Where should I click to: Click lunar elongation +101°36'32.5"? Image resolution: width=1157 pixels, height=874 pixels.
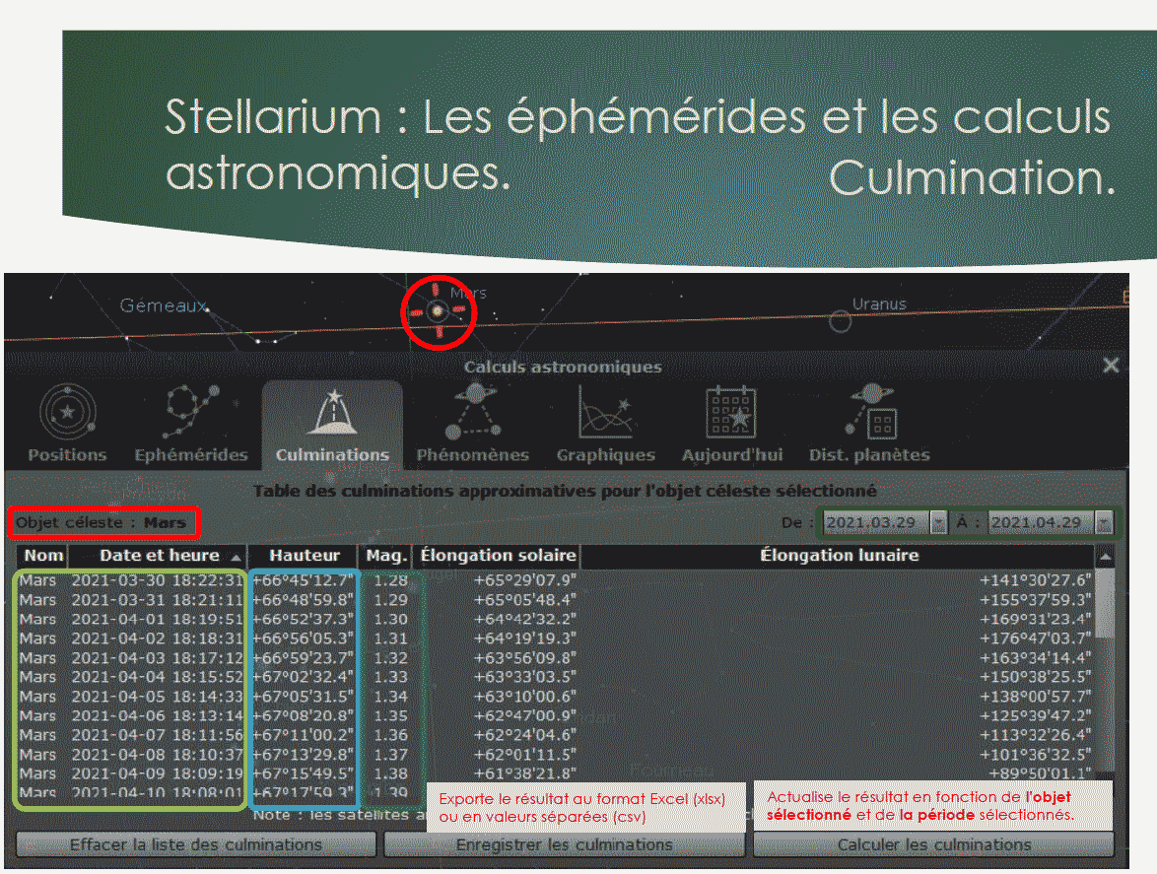point(1035,755)
